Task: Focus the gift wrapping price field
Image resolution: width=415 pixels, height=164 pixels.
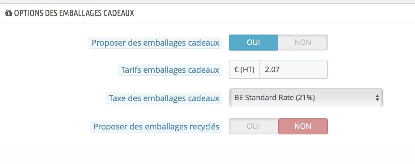Action: pos(293,69)
